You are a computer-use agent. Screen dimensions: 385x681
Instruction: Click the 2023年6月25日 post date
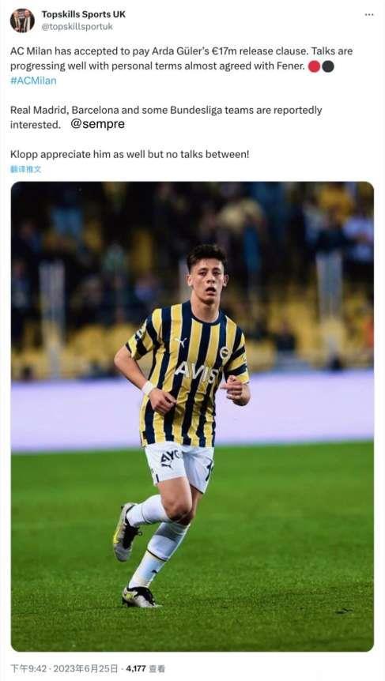click(x=85, y=668)
